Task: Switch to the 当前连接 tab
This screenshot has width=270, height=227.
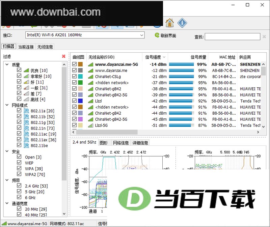Action: pos(26,47)
